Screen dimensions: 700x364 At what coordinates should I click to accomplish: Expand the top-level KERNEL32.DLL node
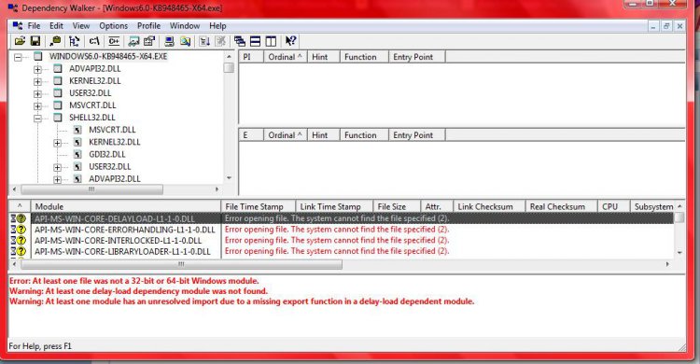coord(37,82)
